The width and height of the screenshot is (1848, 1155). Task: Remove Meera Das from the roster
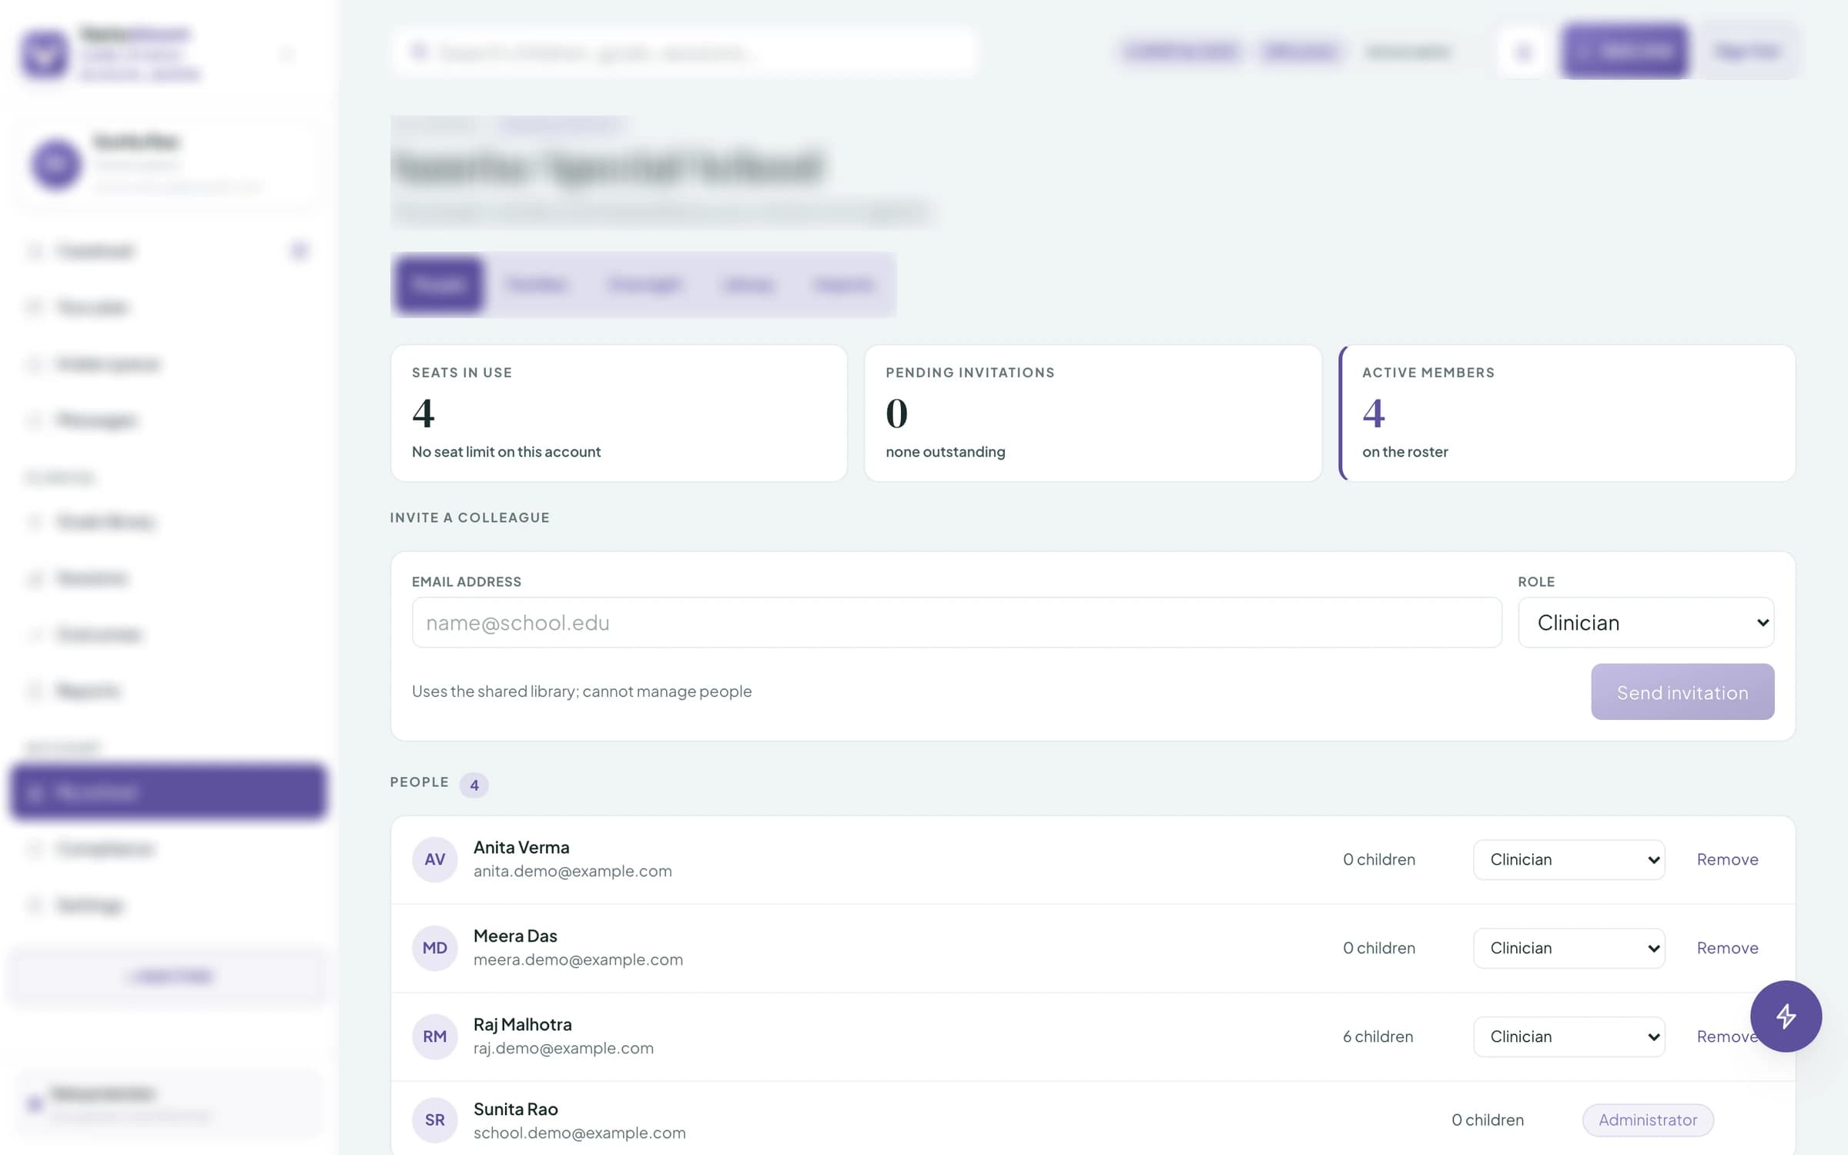tap(1727, 948)
